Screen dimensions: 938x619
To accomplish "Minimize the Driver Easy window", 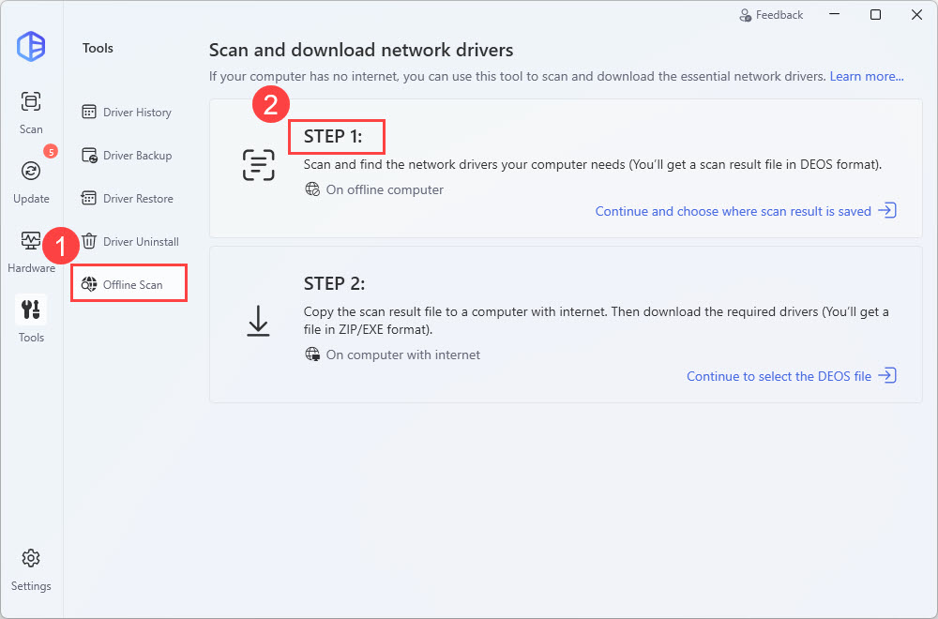I will [x=834, y=15].
